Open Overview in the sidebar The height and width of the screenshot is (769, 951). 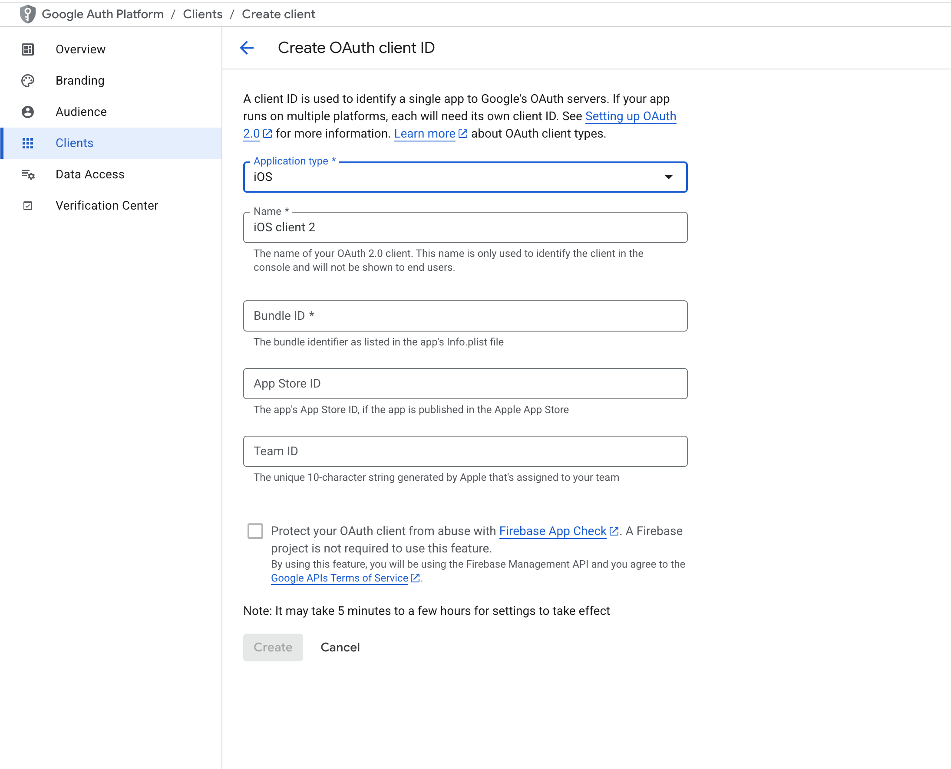pyautogui.click(x=111, y=49)
